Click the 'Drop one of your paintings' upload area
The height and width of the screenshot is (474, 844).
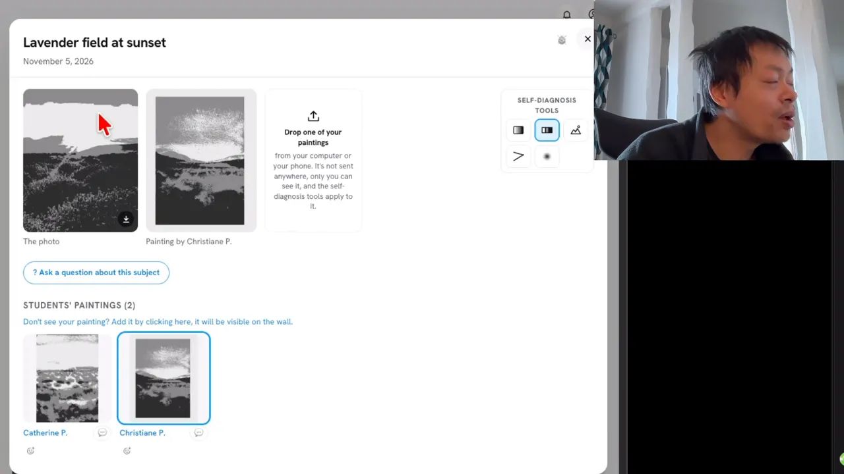[x=313, y=161]
